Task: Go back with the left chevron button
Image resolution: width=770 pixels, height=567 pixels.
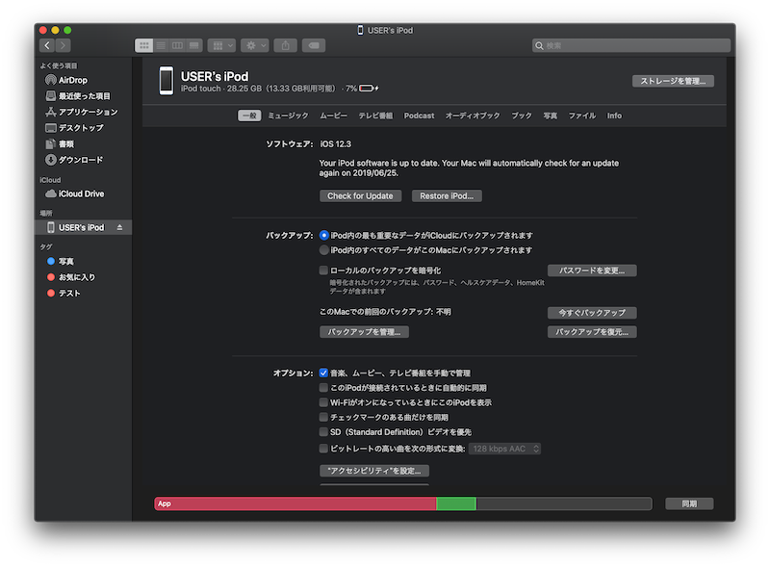Action: tap(47, 45)
